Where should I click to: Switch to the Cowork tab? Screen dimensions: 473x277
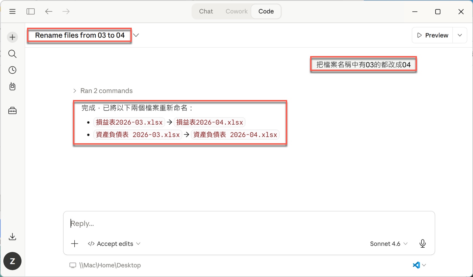(x=236, y=11)
